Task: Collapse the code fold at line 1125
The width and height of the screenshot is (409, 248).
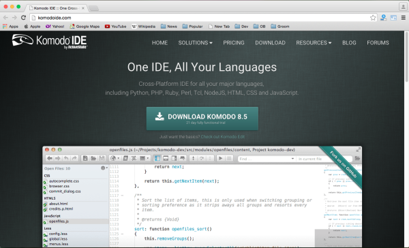Action: tap(122, 234)
